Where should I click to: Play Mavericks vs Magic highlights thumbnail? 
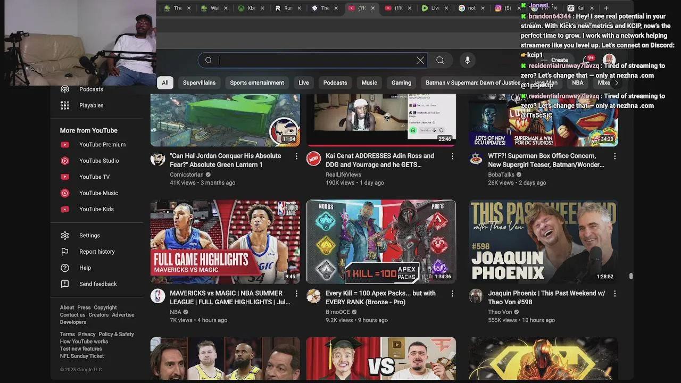pos(225,242)
